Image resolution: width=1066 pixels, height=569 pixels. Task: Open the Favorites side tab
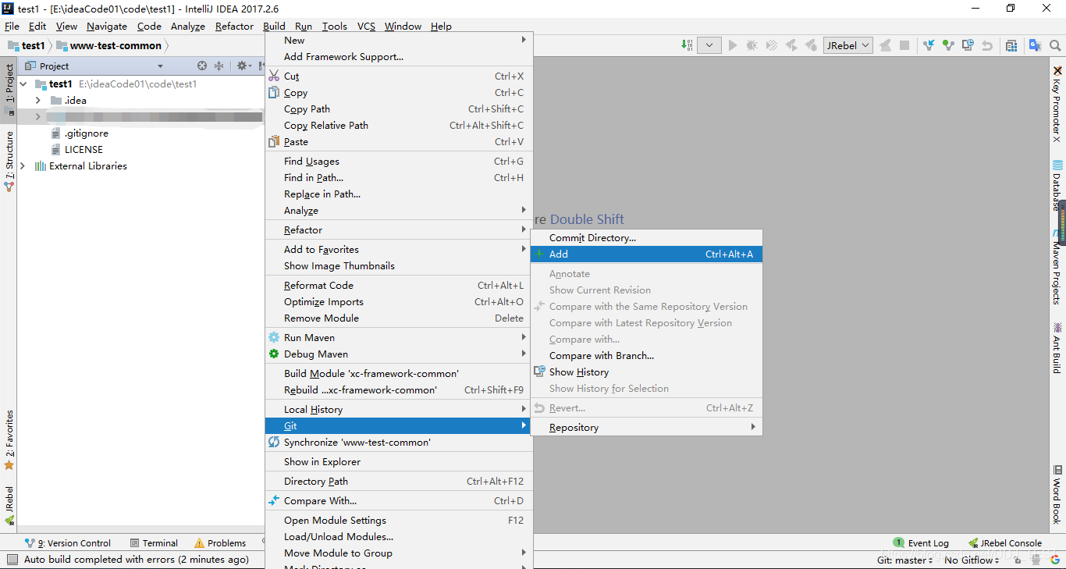pyautogui.click(x=9, y=439)
